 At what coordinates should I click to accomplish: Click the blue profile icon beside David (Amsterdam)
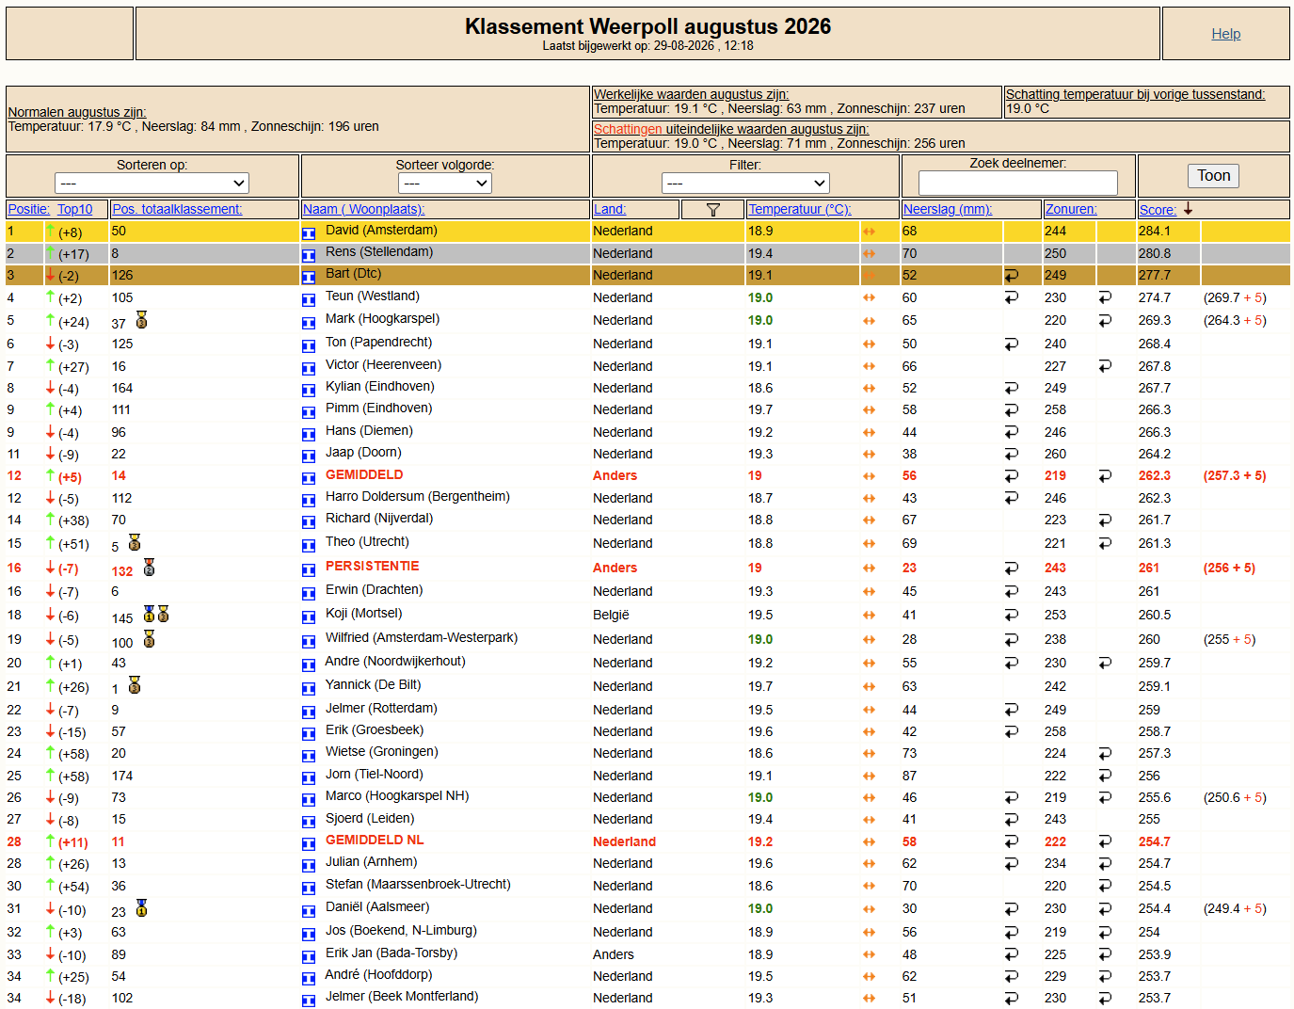[309, 232]
